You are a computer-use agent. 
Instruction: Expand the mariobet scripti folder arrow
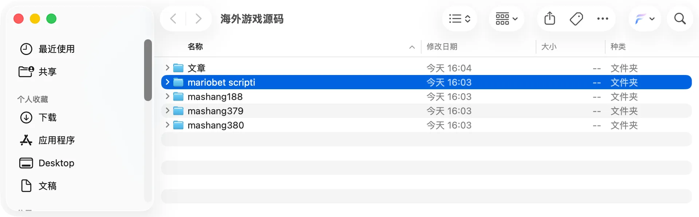tap(167, 82)
